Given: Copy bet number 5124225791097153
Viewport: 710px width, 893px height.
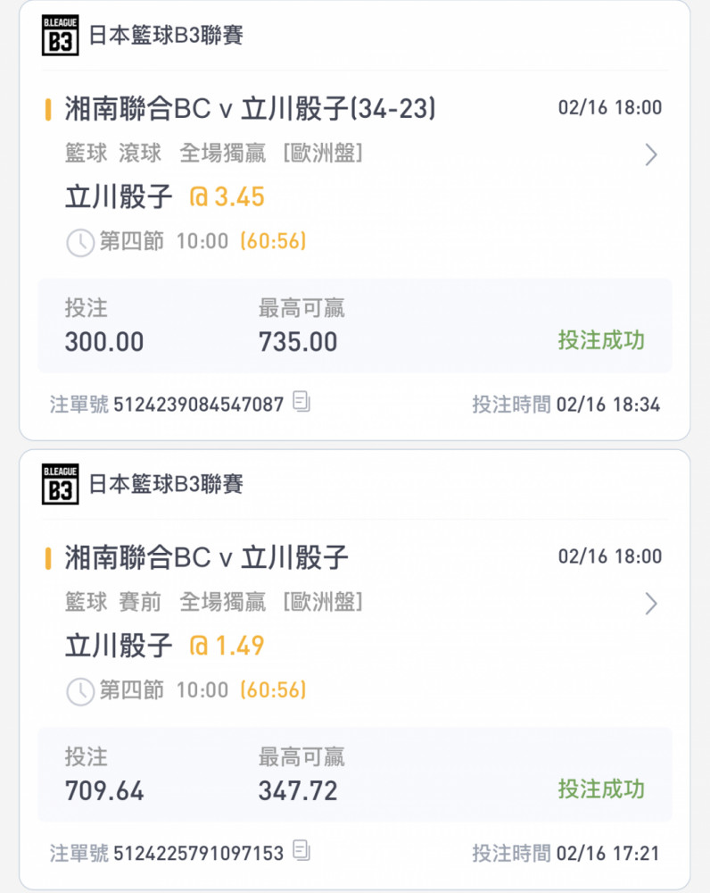Looking at the screenshot, I should click(301, 851).
